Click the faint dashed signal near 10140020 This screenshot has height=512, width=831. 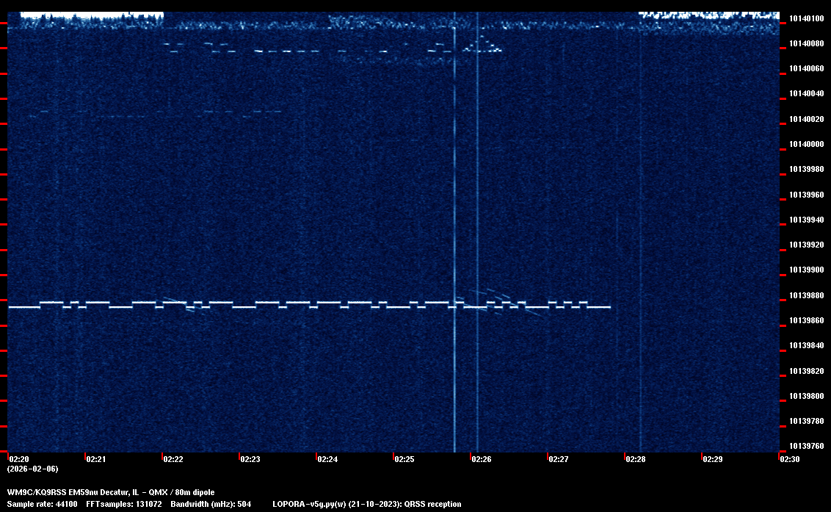point(147,115)
